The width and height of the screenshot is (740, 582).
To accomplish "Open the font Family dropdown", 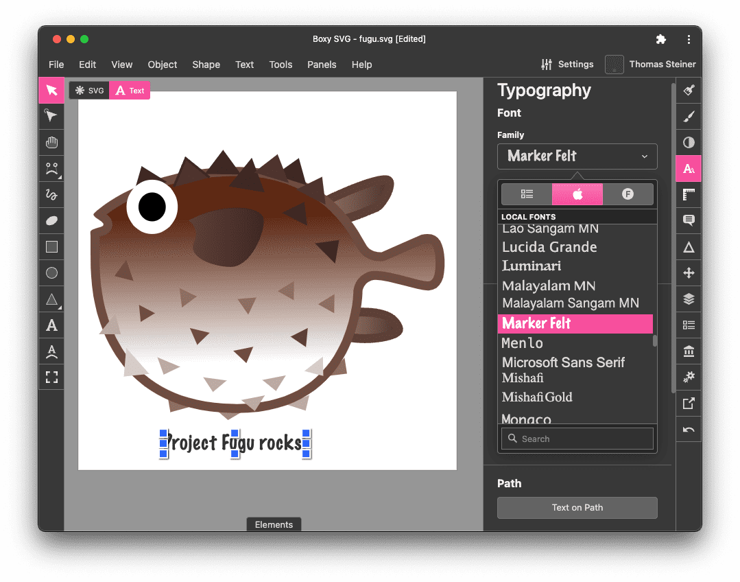I will coord(577,156).
